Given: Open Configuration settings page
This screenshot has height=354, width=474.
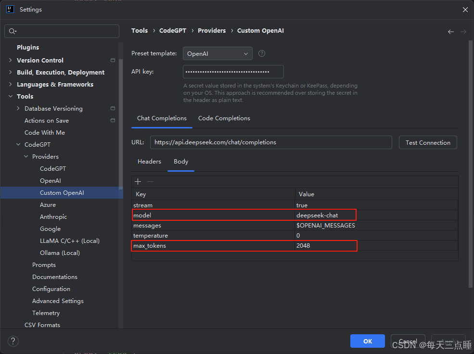Looking at the screenshot, I should coord(51,289).
